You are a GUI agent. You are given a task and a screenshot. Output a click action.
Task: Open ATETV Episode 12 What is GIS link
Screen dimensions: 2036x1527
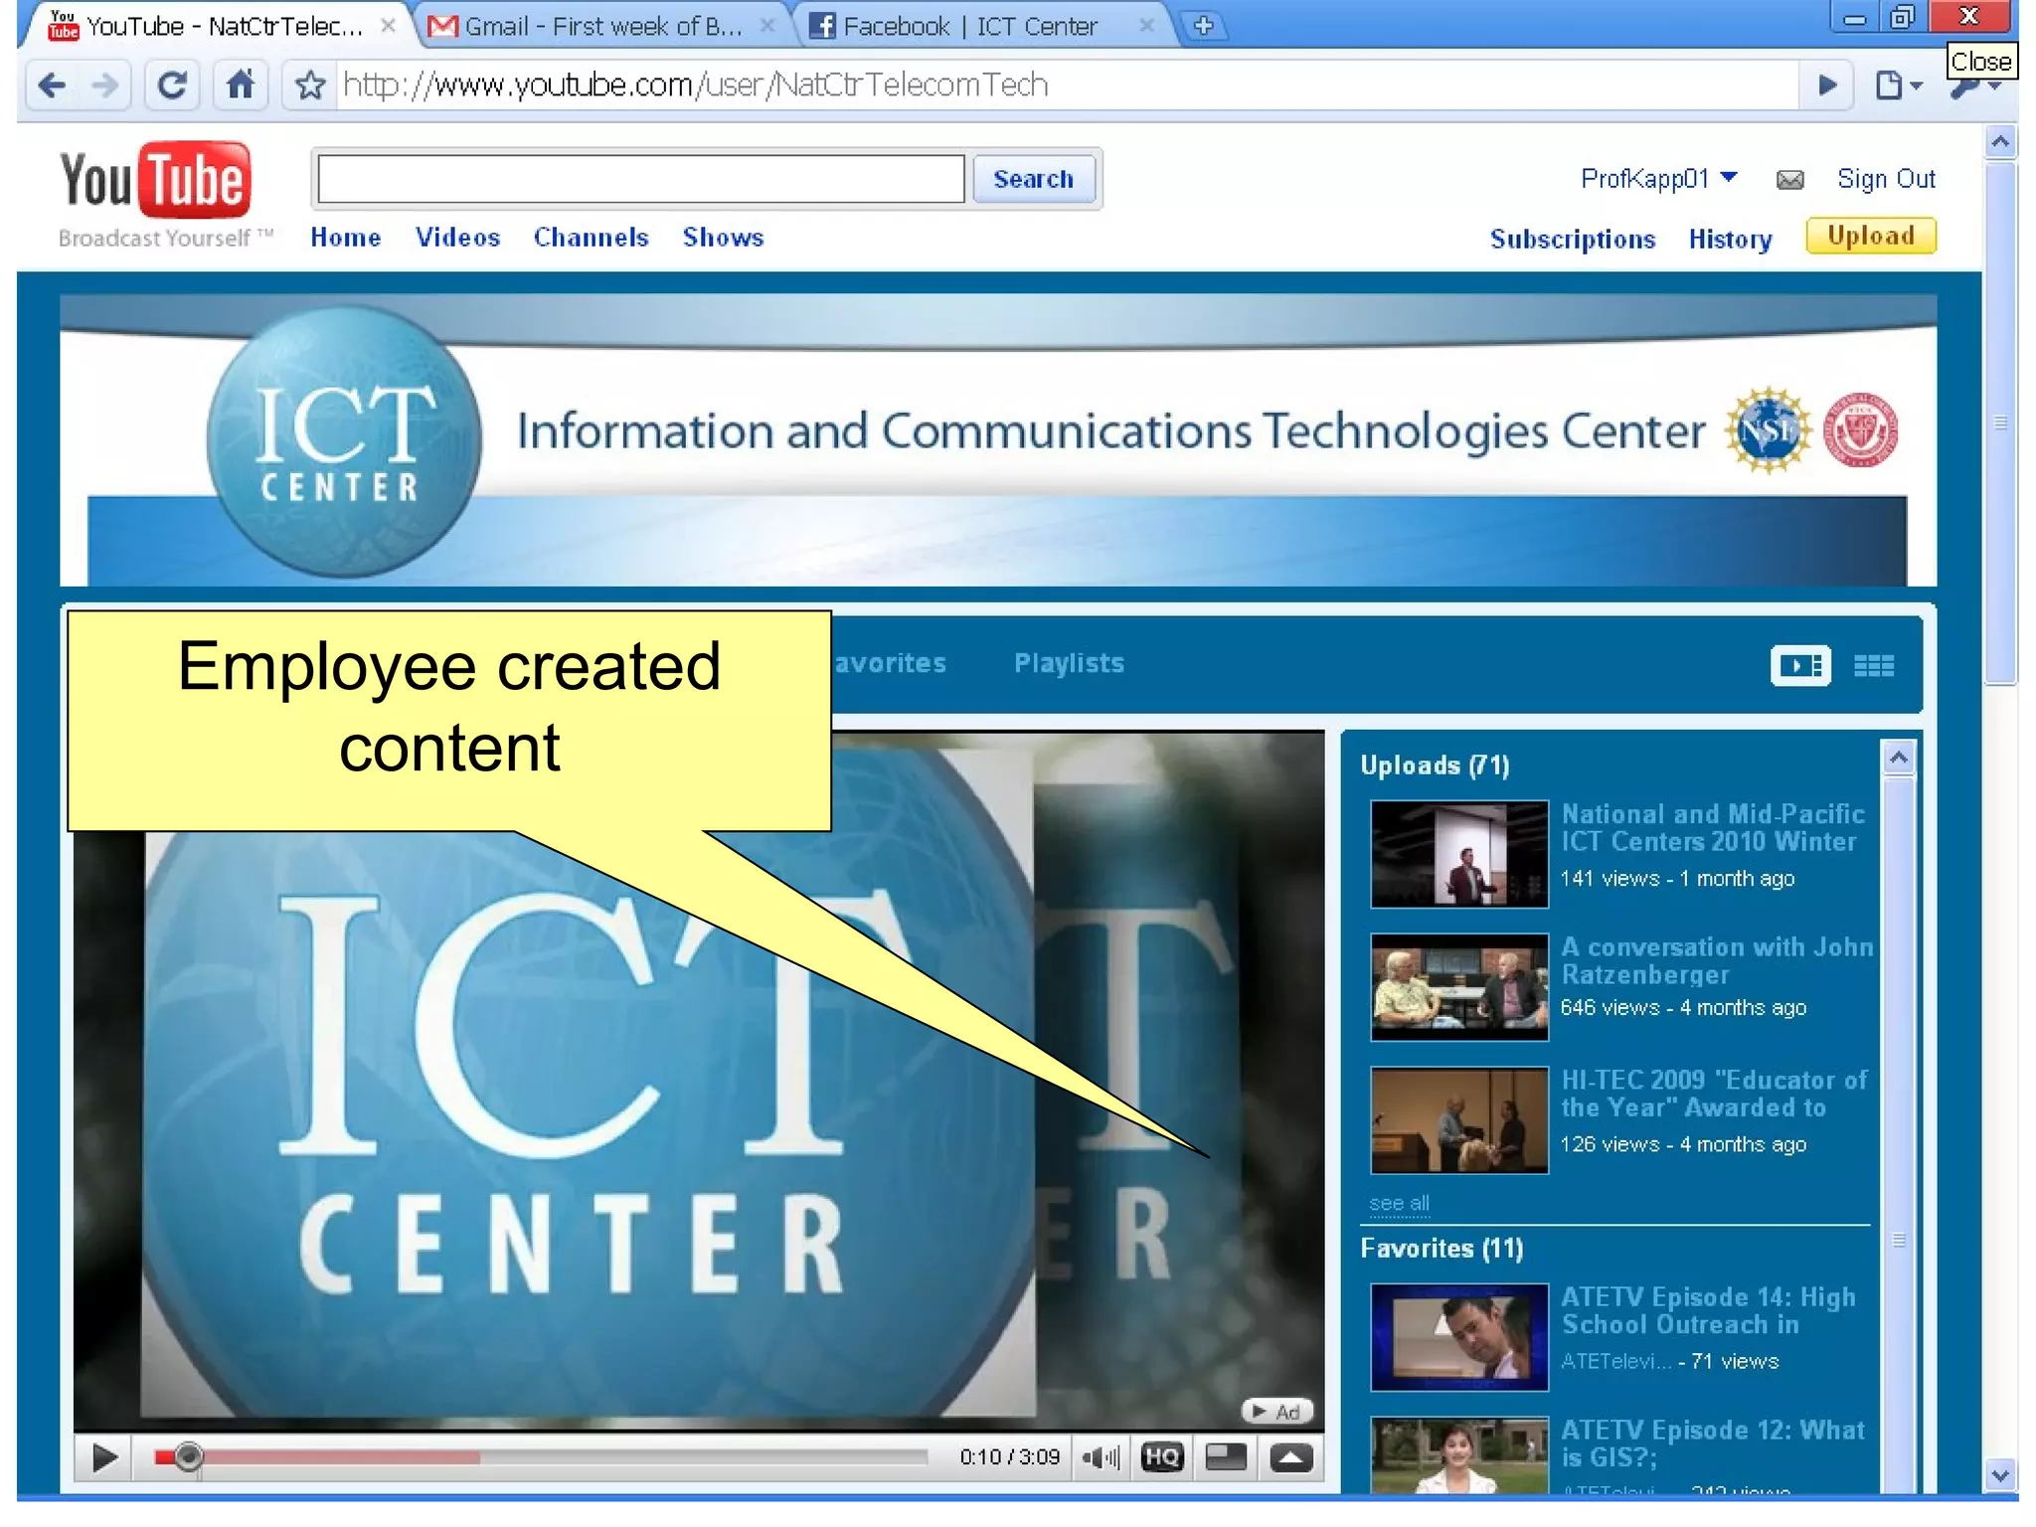[x=1712, y=1443]
